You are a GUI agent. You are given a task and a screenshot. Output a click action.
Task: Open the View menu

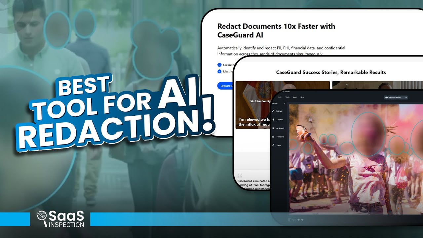295,97
